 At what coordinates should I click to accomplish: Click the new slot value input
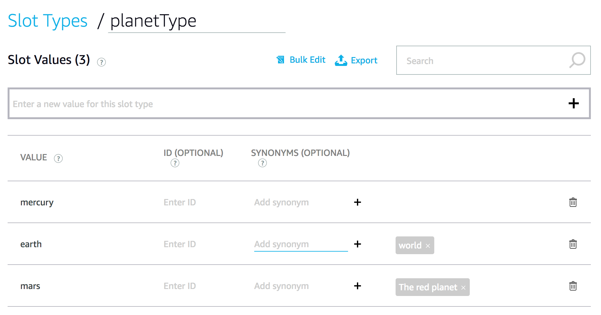285,104
